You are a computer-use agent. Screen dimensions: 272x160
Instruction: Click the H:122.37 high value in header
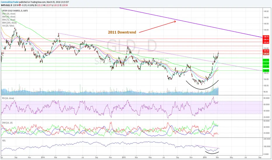point(47,5)
